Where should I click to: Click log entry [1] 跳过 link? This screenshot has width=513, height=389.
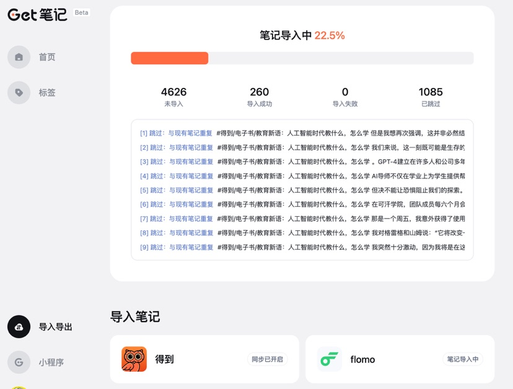pos(176,133)
